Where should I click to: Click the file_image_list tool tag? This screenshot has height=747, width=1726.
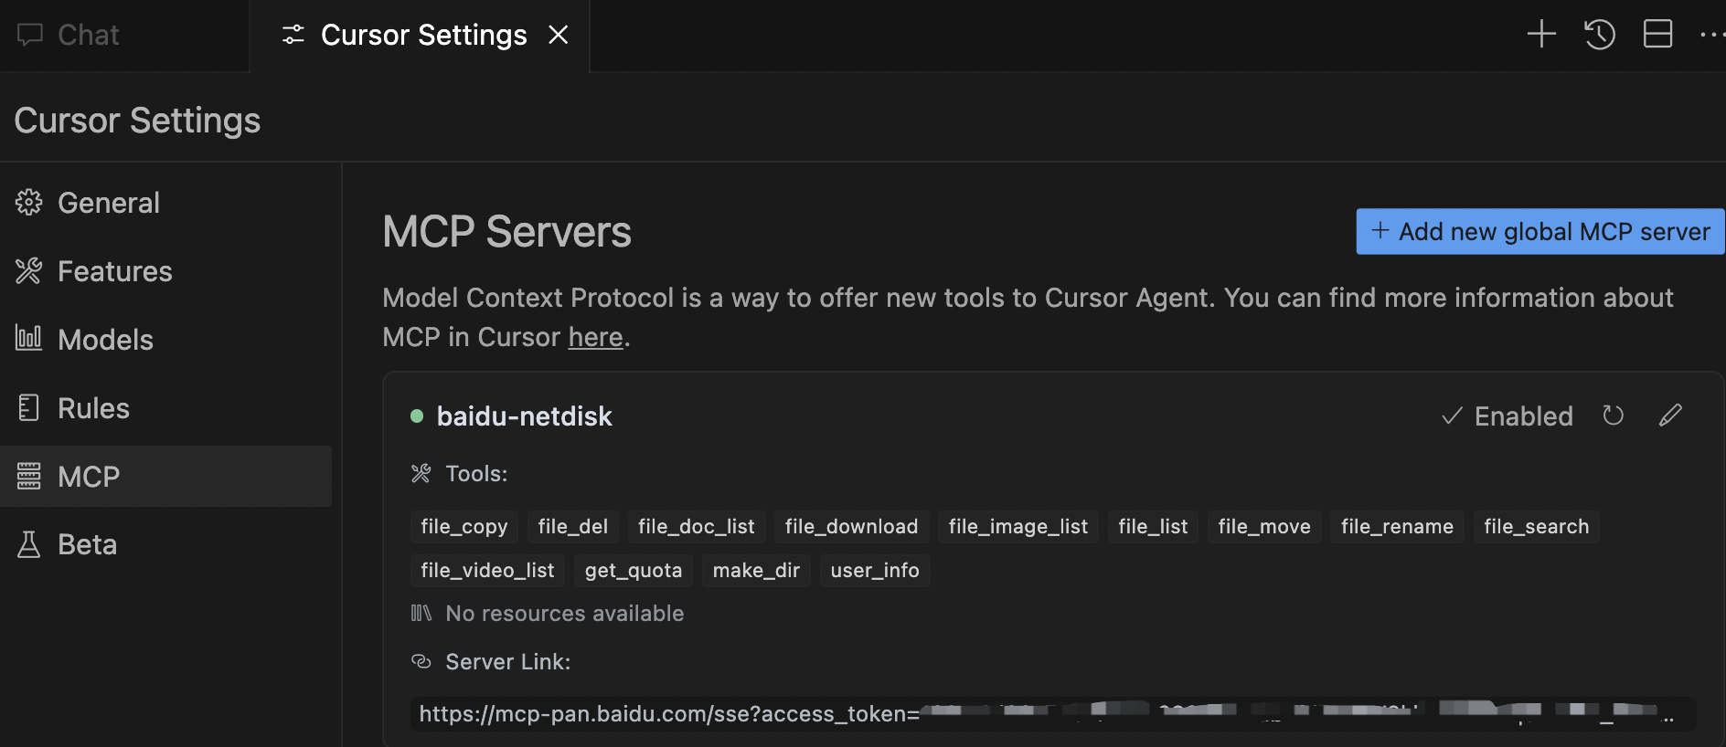[1018, 527]
